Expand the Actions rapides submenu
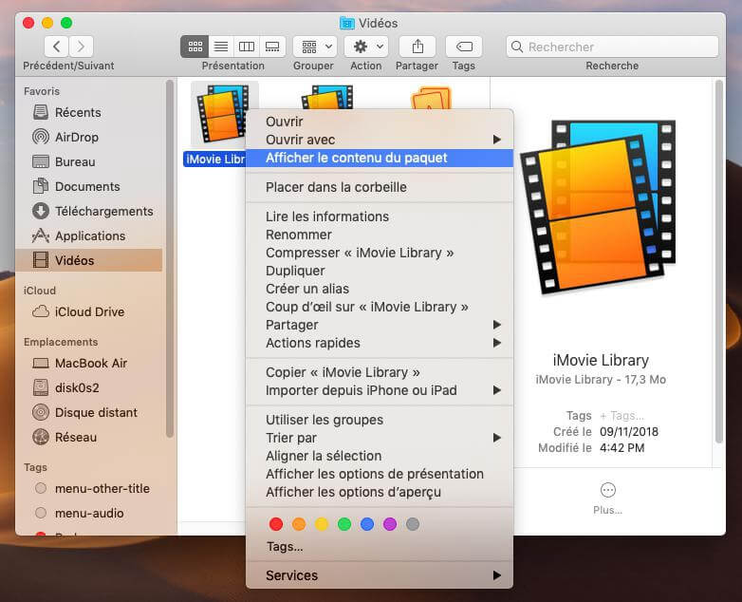 coord(379,343)
